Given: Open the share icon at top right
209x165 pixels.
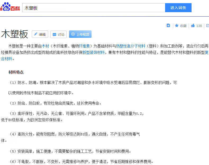Looking at the screenshot, I should 208,25.
